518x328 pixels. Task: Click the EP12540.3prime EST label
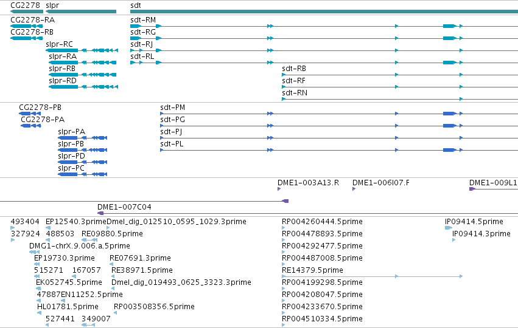point(76,222)
